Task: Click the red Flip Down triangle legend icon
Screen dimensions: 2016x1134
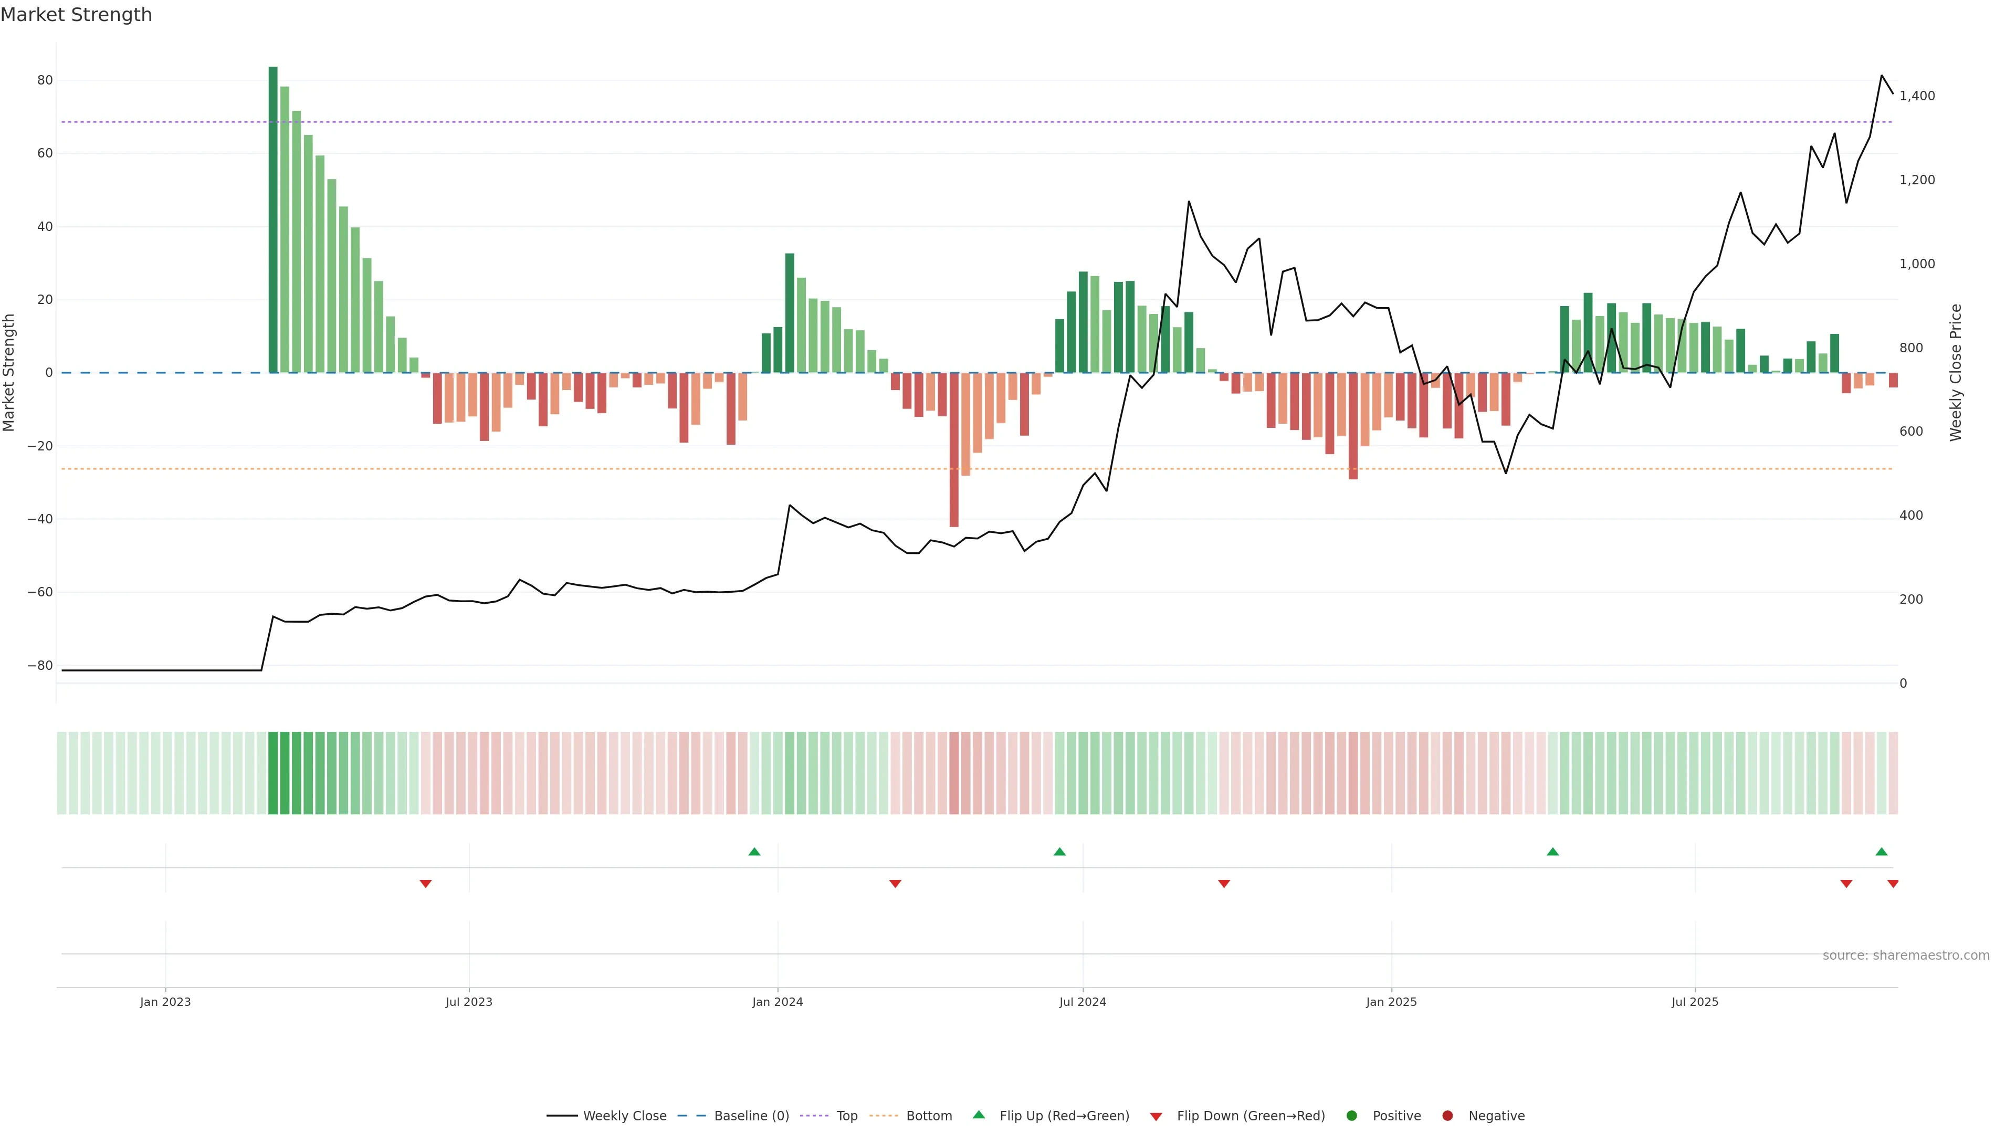Action: point(1156,1116)
